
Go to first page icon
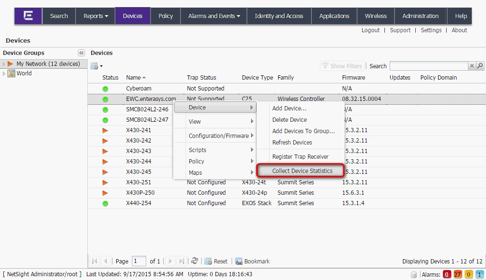[x=95, y=261]
